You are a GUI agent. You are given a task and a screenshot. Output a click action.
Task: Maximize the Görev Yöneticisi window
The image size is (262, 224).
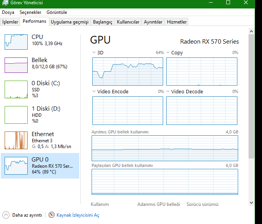[x=228, y=3]
